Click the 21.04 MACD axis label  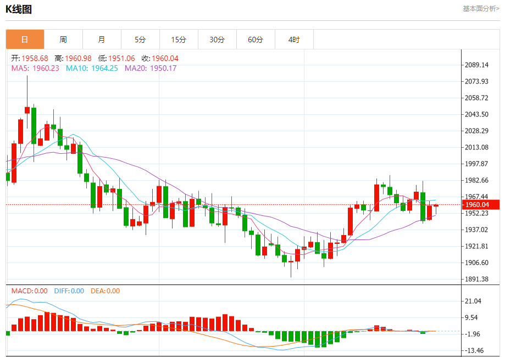tap(473, 302)
